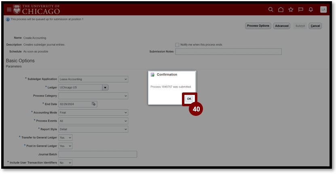This screenshot has height=174, width=336.
Task: Open the Ledger dropdown arrow
Action: (x=105, y=87)
